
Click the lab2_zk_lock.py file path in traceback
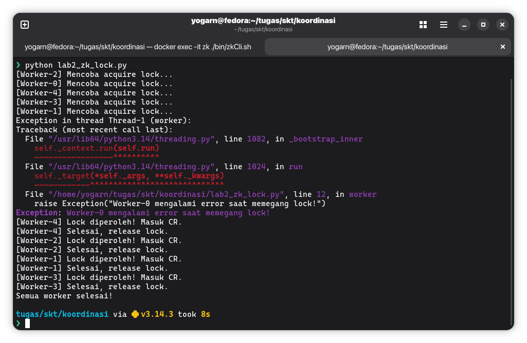pos(166,194)
